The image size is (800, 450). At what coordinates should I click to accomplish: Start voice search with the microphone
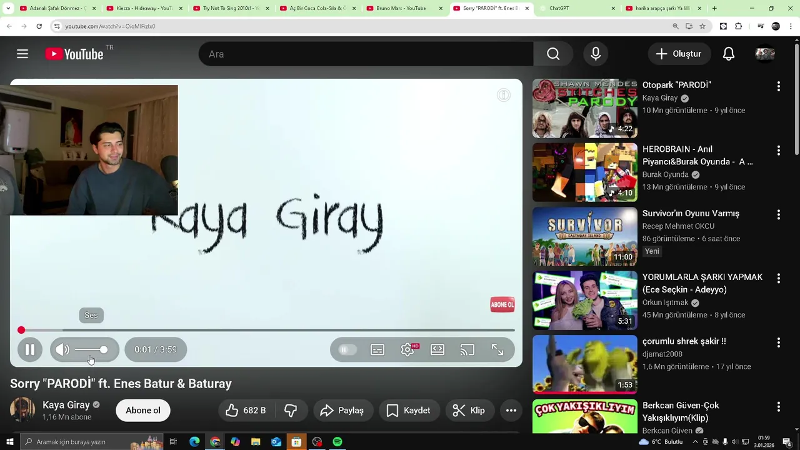point(596,54)
